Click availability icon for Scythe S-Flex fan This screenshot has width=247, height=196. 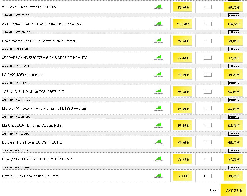158,176
